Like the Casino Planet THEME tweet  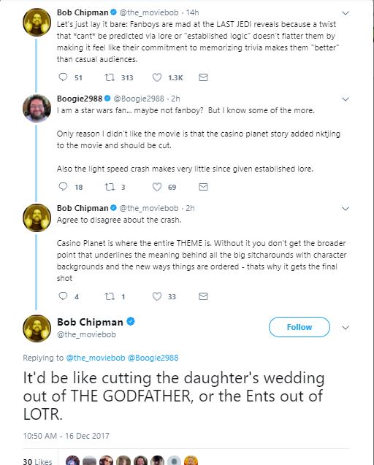(x=157, y=296)
